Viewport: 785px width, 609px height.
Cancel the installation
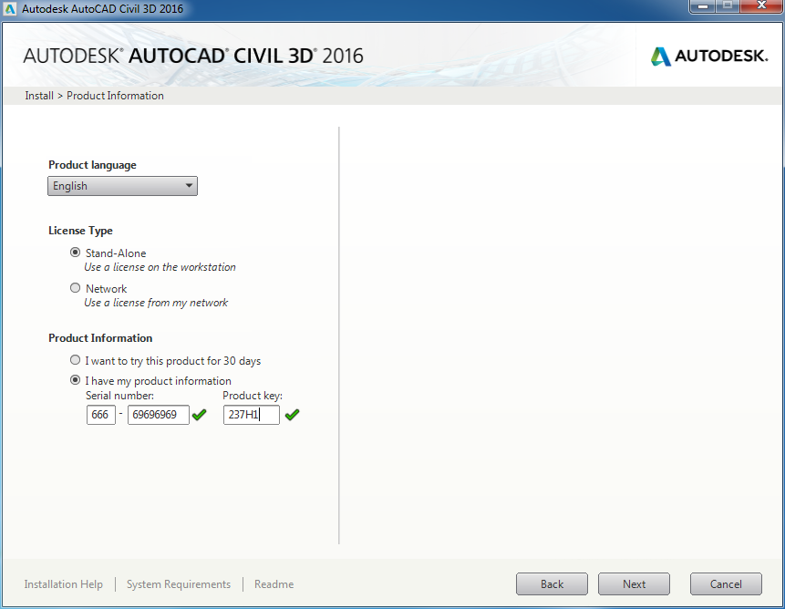click(x=726, y=584)
